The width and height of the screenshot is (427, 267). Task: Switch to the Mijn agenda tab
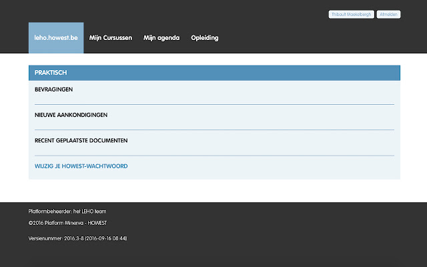pos(161,38)
